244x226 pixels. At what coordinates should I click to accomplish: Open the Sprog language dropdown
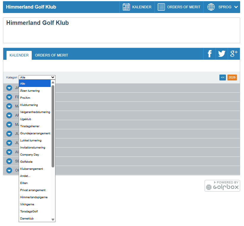click(228, 7)
